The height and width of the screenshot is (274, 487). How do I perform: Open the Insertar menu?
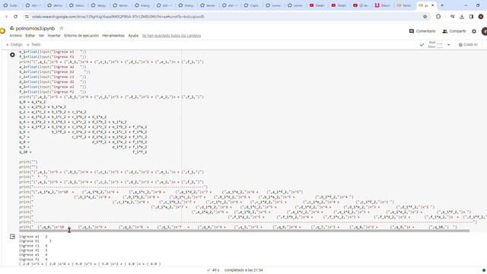[x=54, y=36]
